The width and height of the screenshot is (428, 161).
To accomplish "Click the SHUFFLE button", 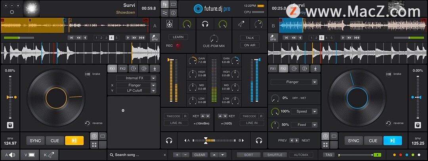I will [275, 155].
